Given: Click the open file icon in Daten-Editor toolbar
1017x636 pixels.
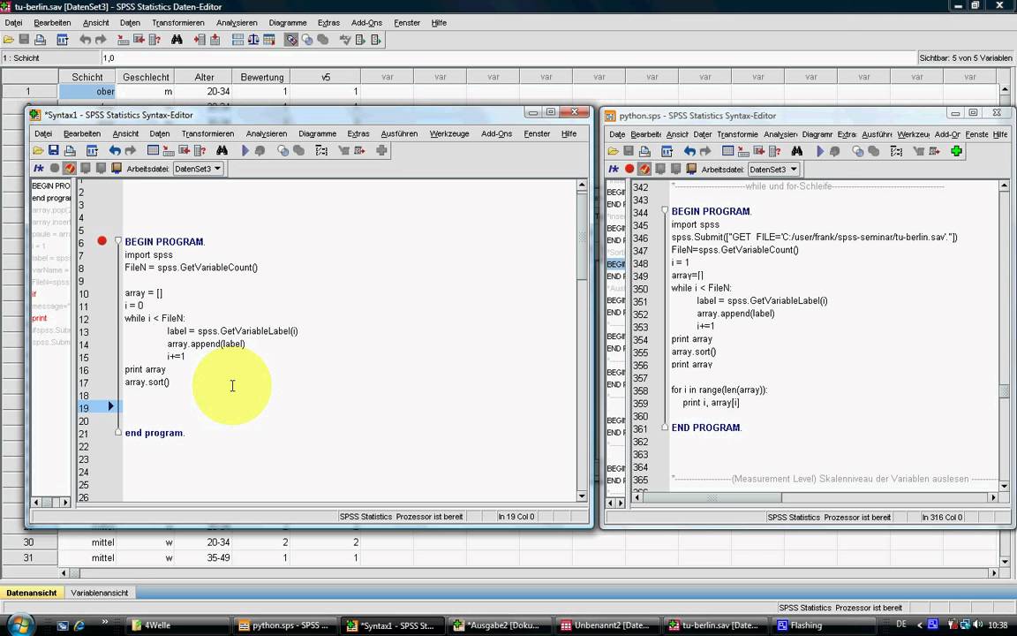Looking at the screenshot, I should [x=9, y=41].
